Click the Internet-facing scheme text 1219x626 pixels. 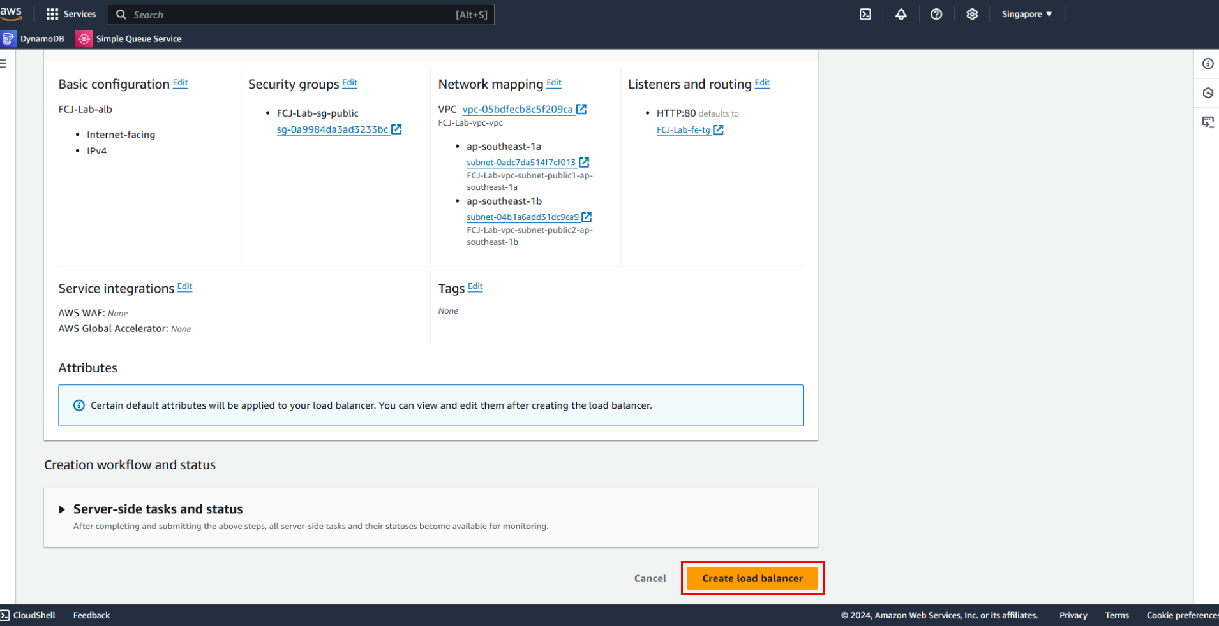[121, 135]
